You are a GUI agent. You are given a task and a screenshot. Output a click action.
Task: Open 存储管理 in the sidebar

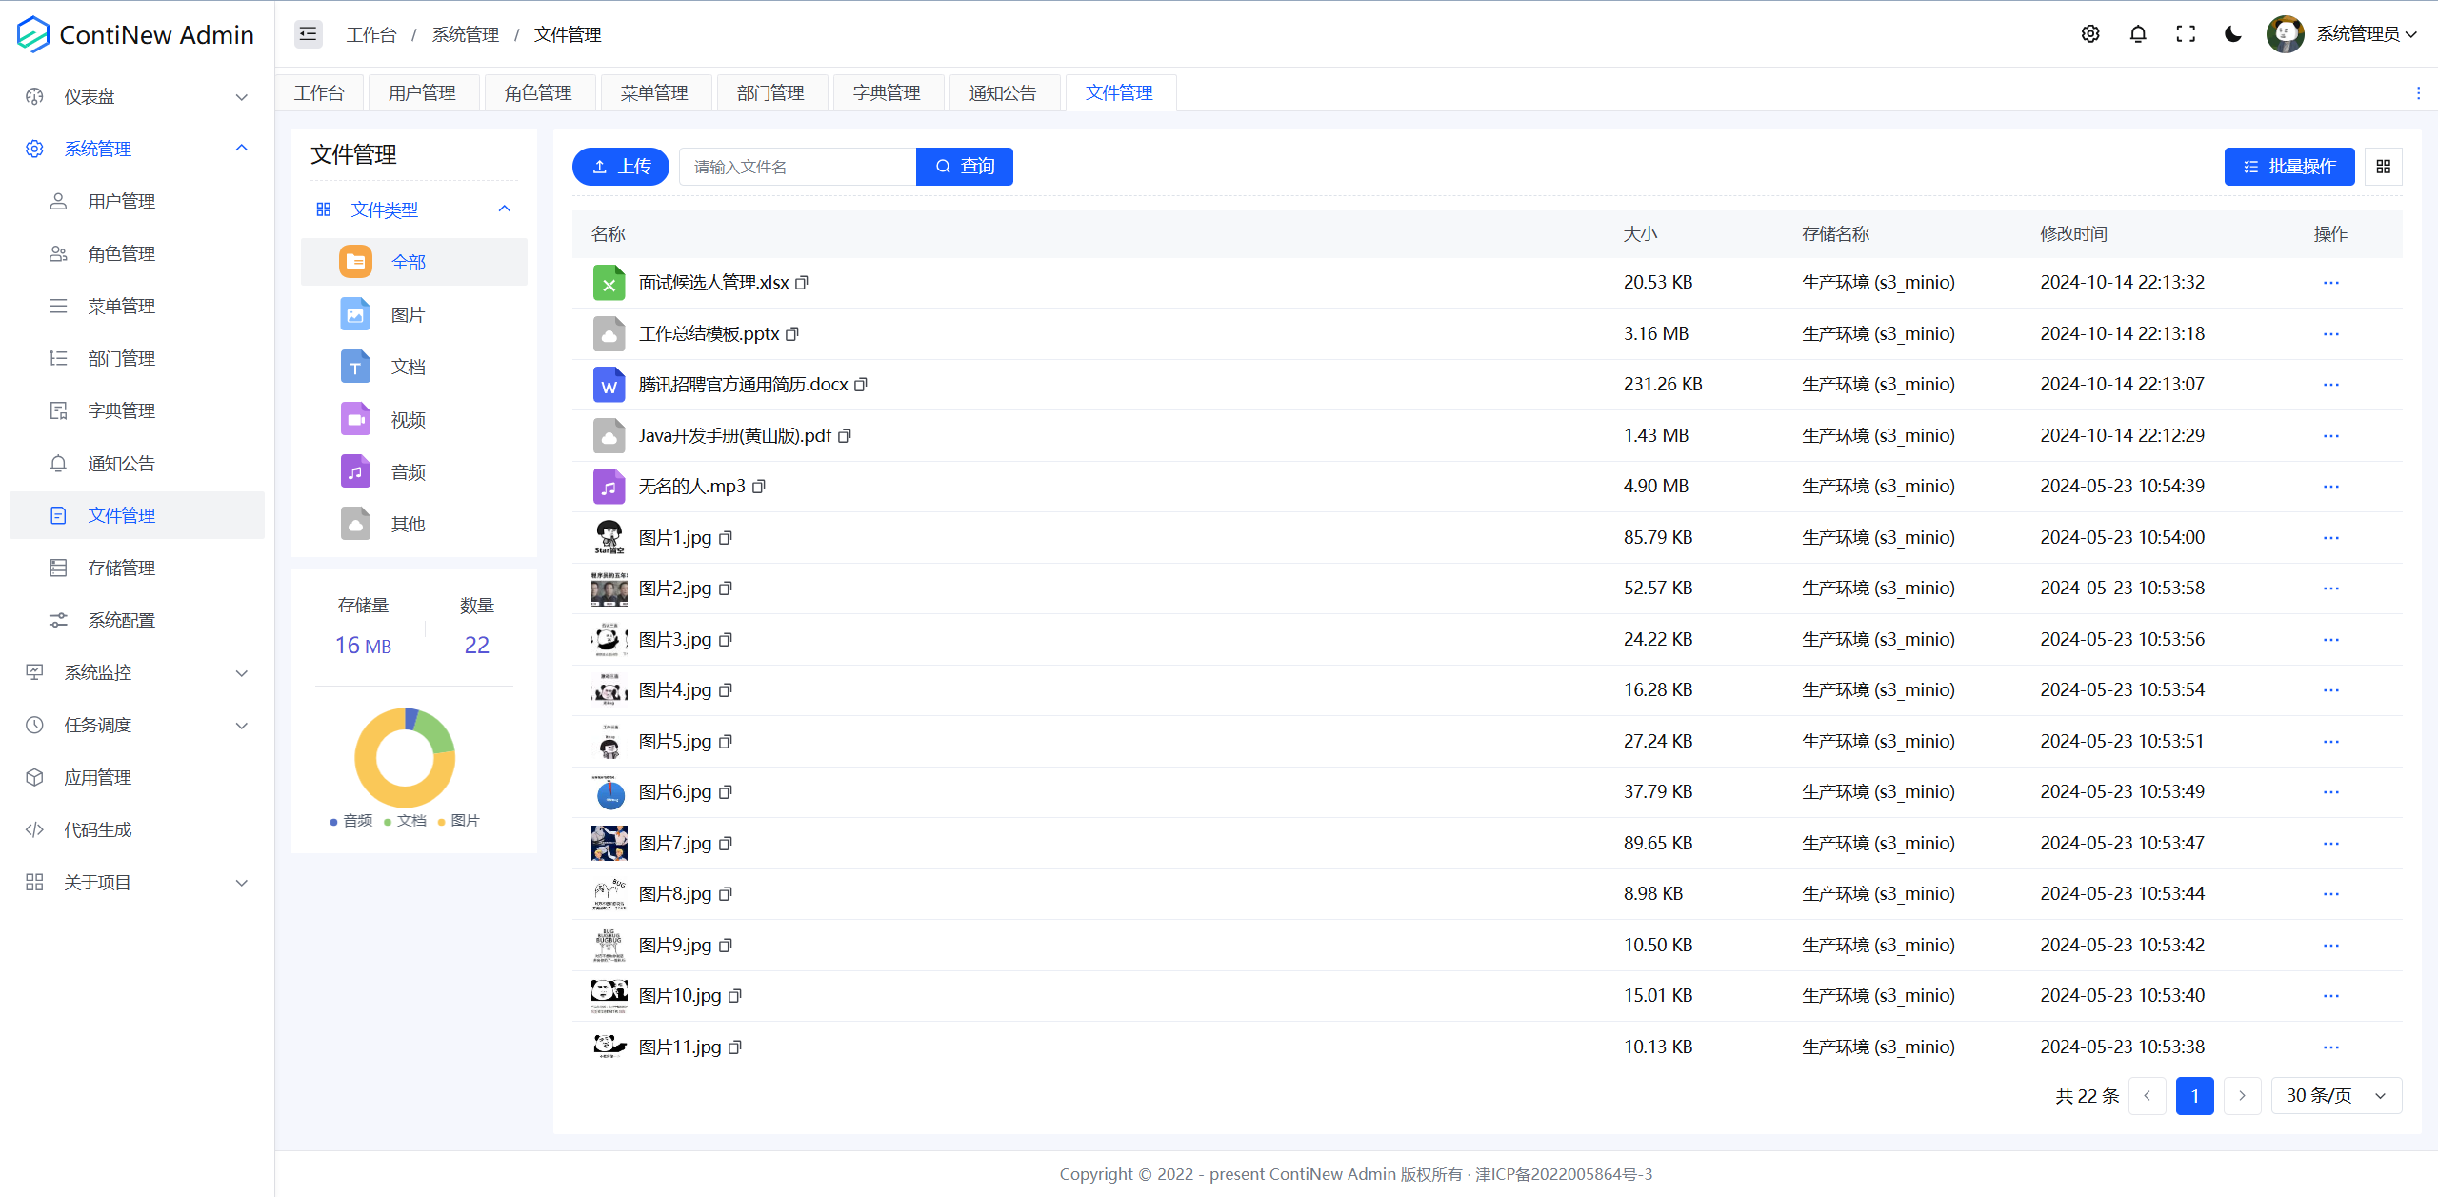121,568
